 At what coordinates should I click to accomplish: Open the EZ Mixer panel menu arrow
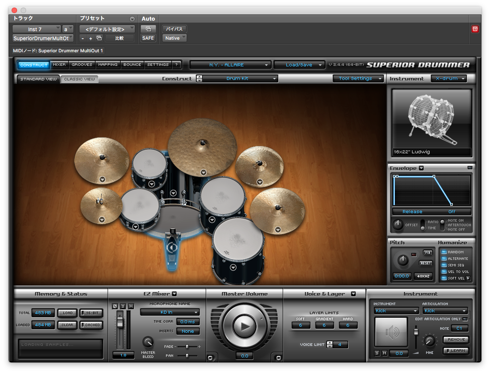(175, 294)
